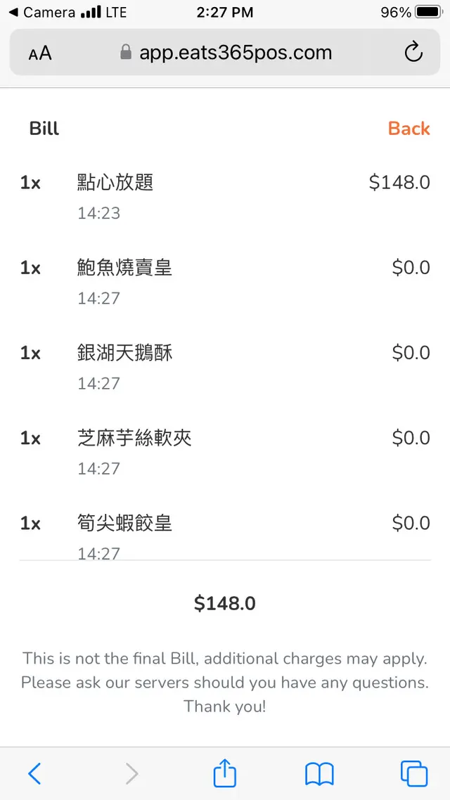Select the 筍尖蝦餃皇 bill item
Image resolution: width=450 pixels, height=800 pixels.
124,523
